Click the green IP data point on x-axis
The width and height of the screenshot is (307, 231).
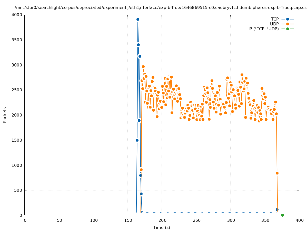pos(282,215)
